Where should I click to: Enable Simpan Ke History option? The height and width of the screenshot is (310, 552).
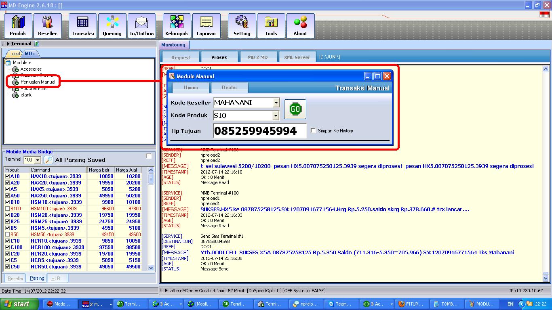coord(313,130)
